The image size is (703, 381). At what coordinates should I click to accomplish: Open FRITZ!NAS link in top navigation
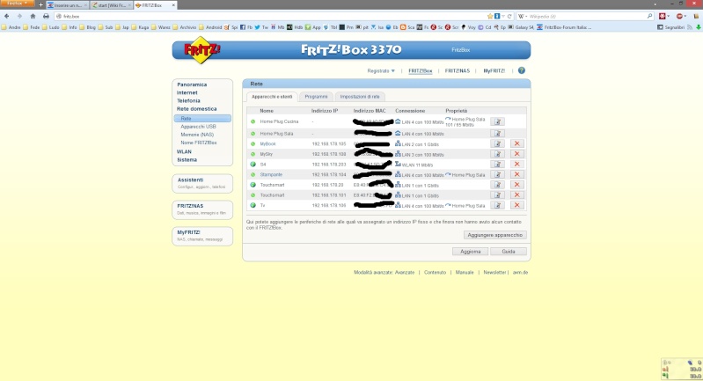pyautogui.click(x=458, y=70)
